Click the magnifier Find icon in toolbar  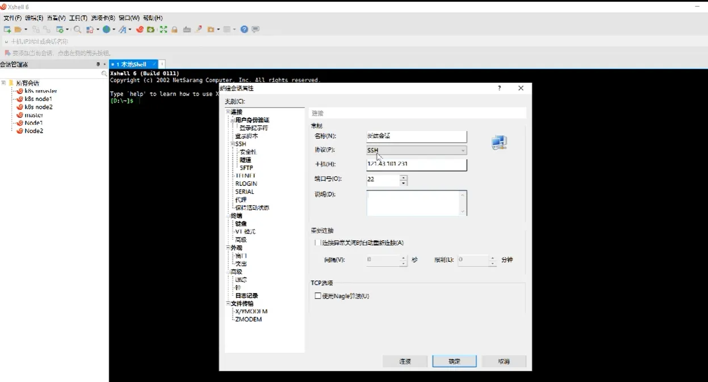click(78, 29)
